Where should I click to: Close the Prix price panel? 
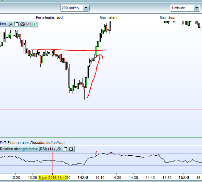(x=22, y=24)
